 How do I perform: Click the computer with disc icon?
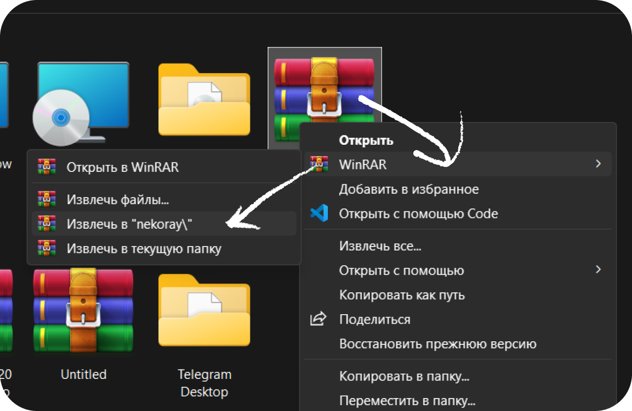click(81, 104)
